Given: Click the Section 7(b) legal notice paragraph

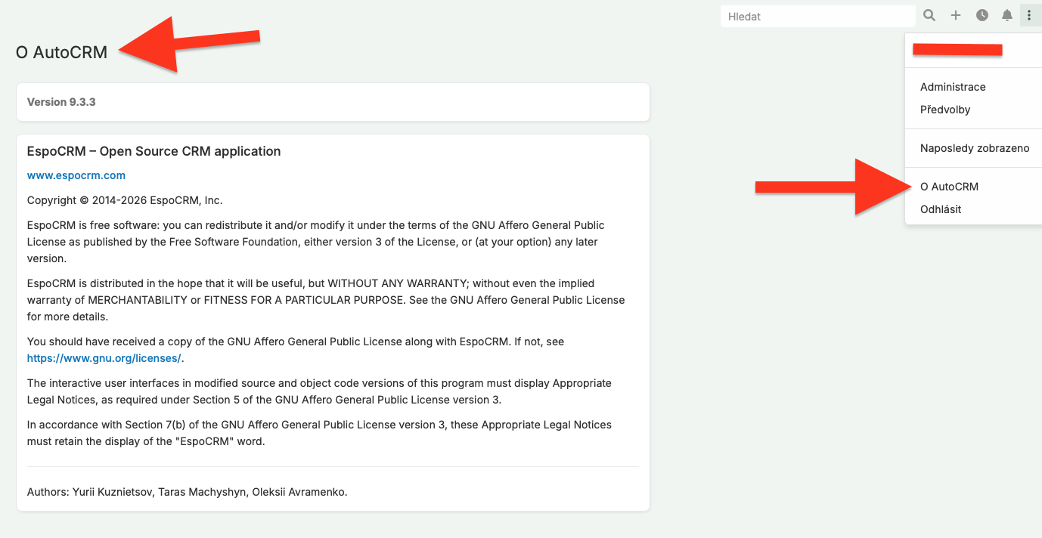Looking at the screenshot, I should [319, 433].
